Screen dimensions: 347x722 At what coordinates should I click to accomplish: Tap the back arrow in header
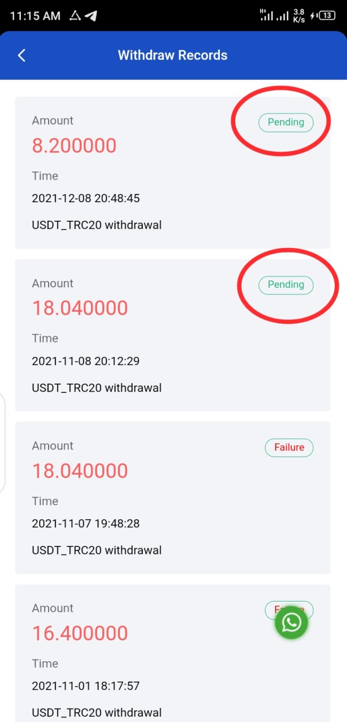[22, 56]
